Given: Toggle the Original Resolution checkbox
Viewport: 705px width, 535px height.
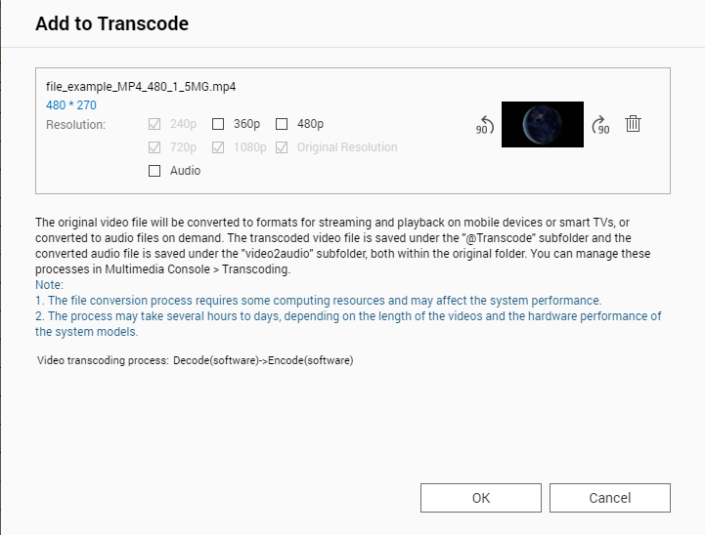Looking at the screenshot, I should point(282,147).
